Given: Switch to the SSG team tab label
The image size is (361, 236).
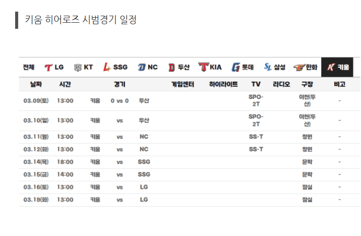Looking at the screenshot, I should point(120,67).
